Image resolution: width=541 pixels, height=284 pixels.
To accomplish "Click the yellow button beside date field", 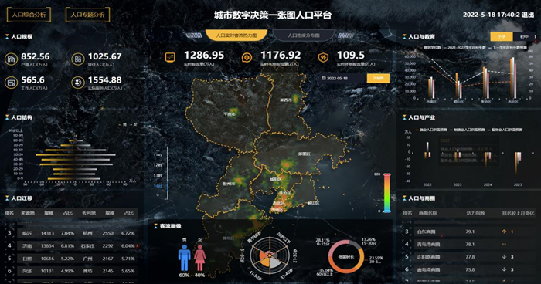I will (378, 78).
